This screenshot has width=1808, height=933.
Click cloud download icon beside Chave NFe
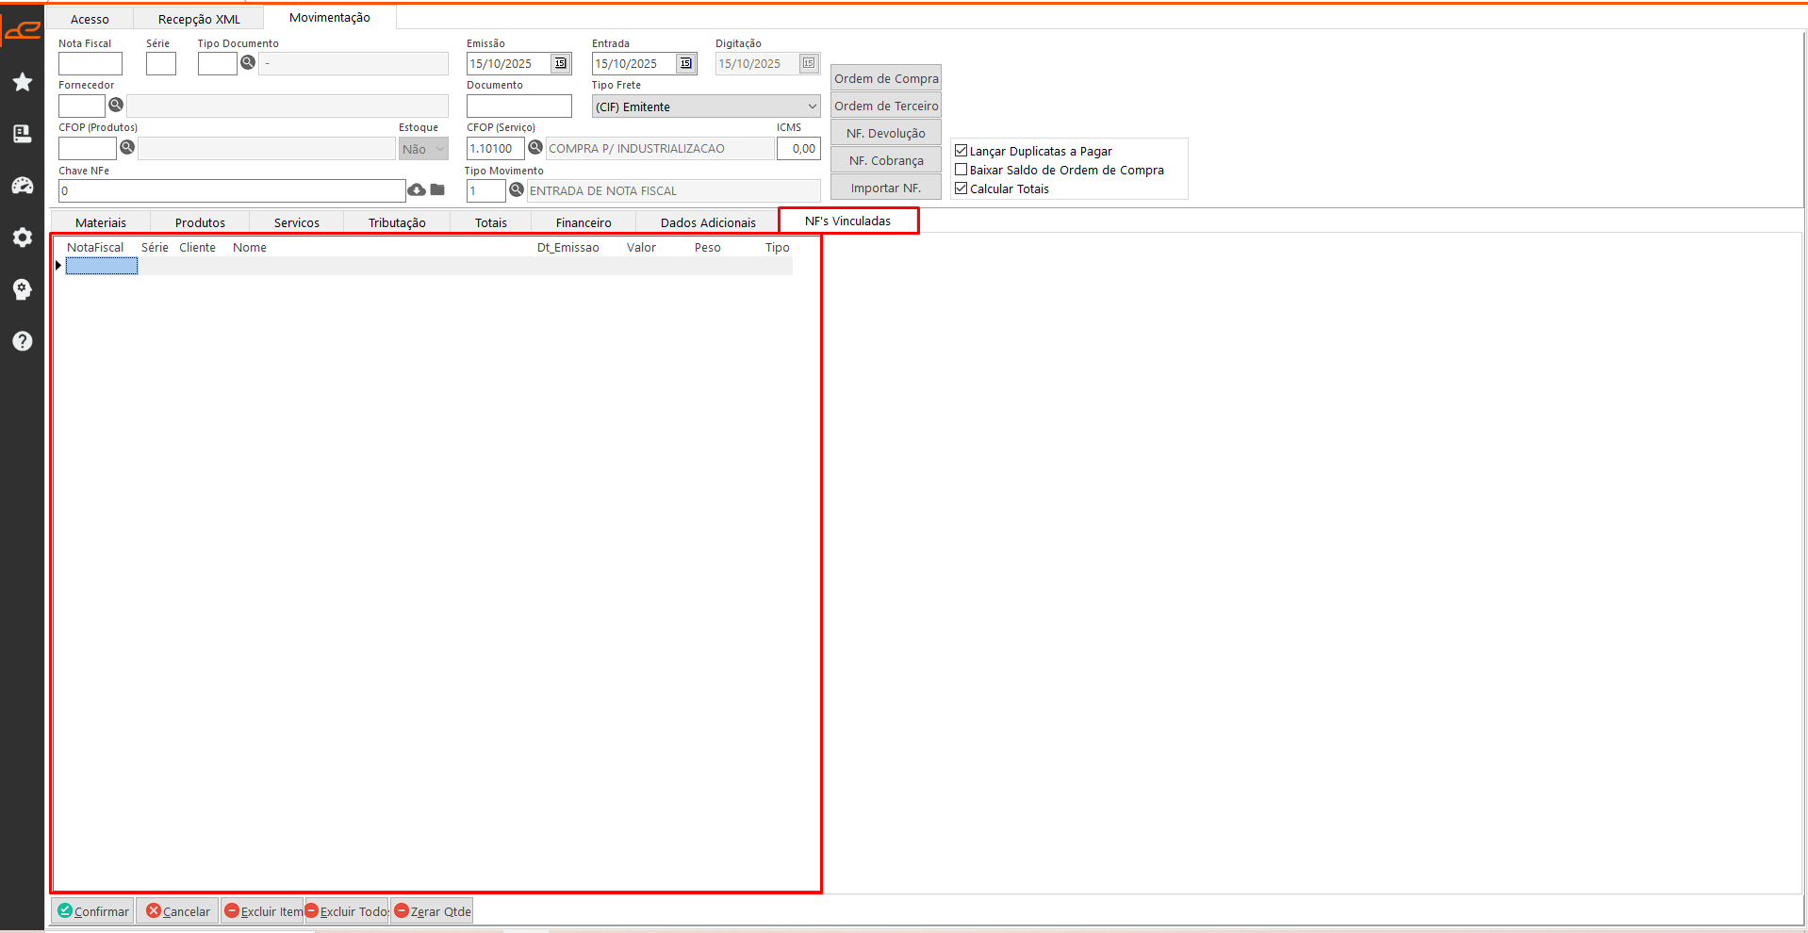point(417,190)
